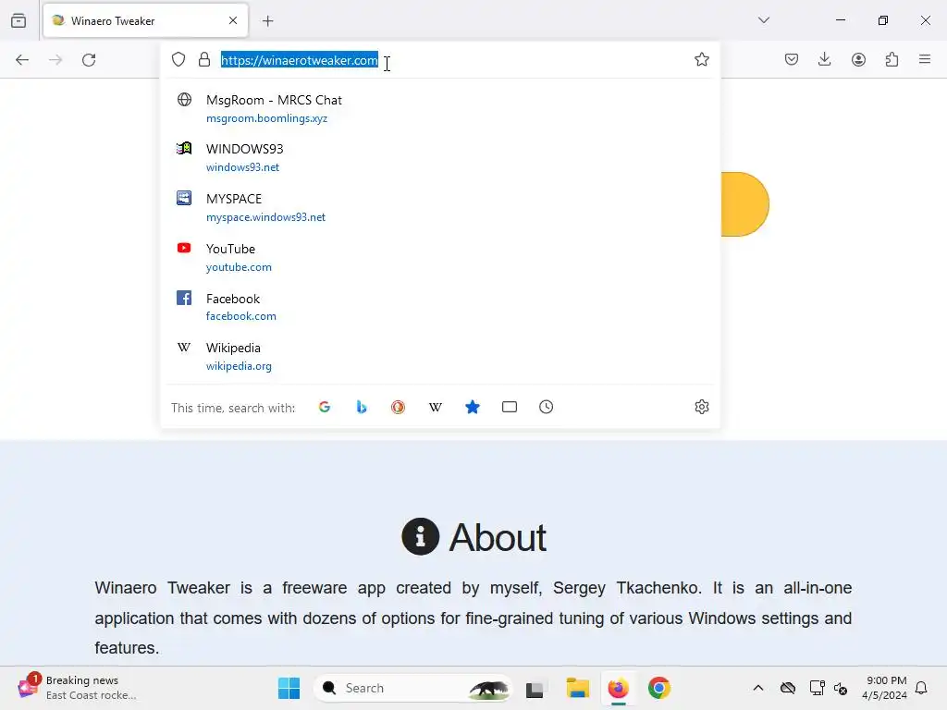Reload the current page
The height and width of the screenshot is (710, 947).
(x=90, y=60)
